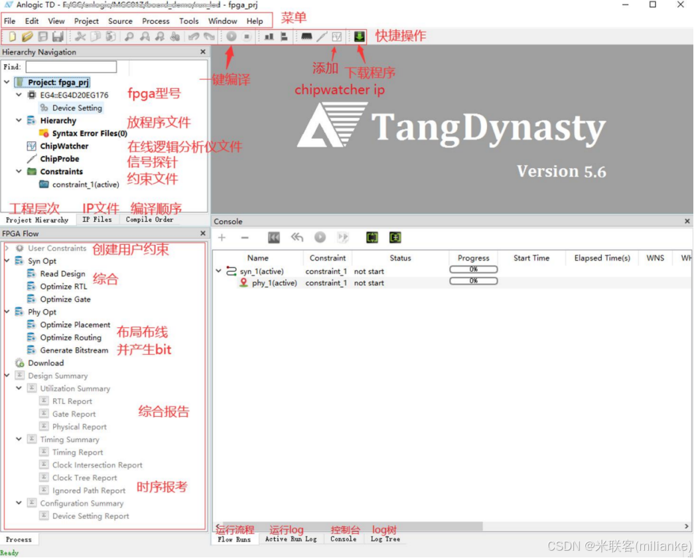This screenshot has width=694, height=558.
Task: Collapse the Configuration Summary node
Action: tap(19, 503)
